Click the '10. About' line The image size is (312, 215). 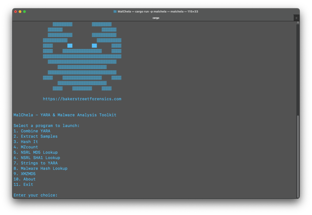pos(24,179)
